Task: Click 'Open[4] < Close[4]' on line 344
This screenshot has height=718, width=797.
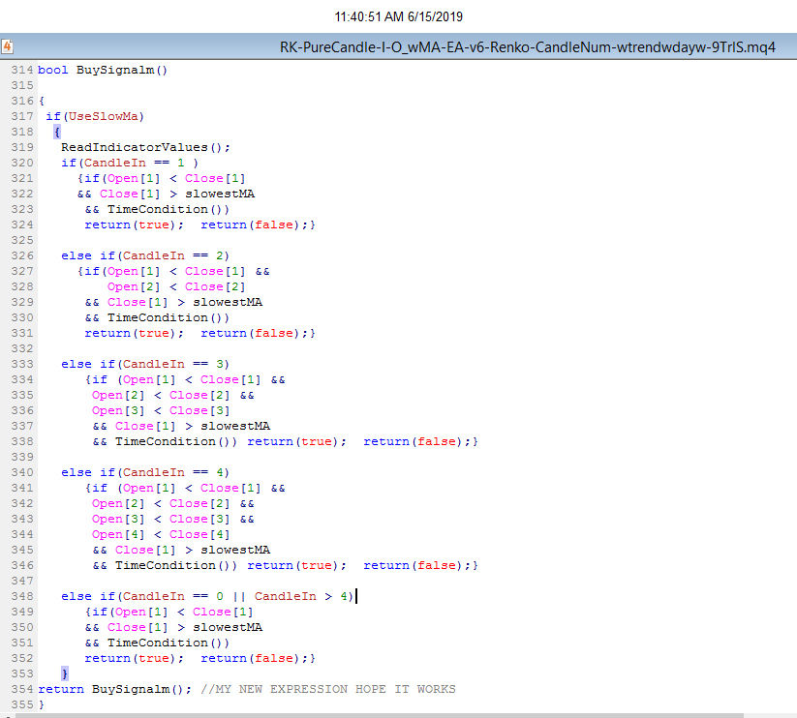Action: (x=161, y=535)
